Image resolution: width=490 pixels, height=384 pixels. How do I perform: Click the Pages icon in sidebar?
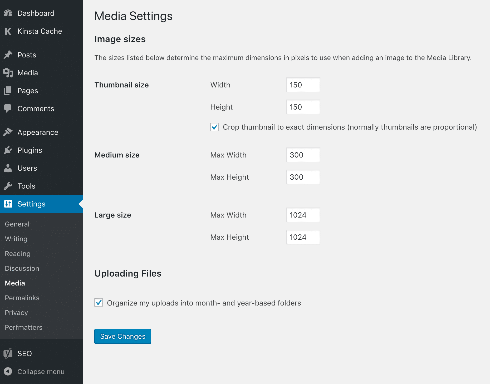click(8, 91)
